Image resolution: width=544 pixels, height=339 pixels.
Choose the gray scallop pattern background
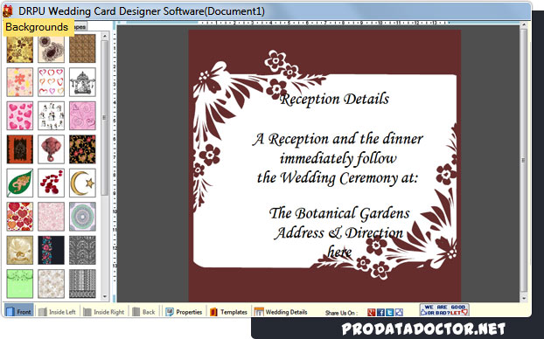pyautogui.click(x=82, y=250)
